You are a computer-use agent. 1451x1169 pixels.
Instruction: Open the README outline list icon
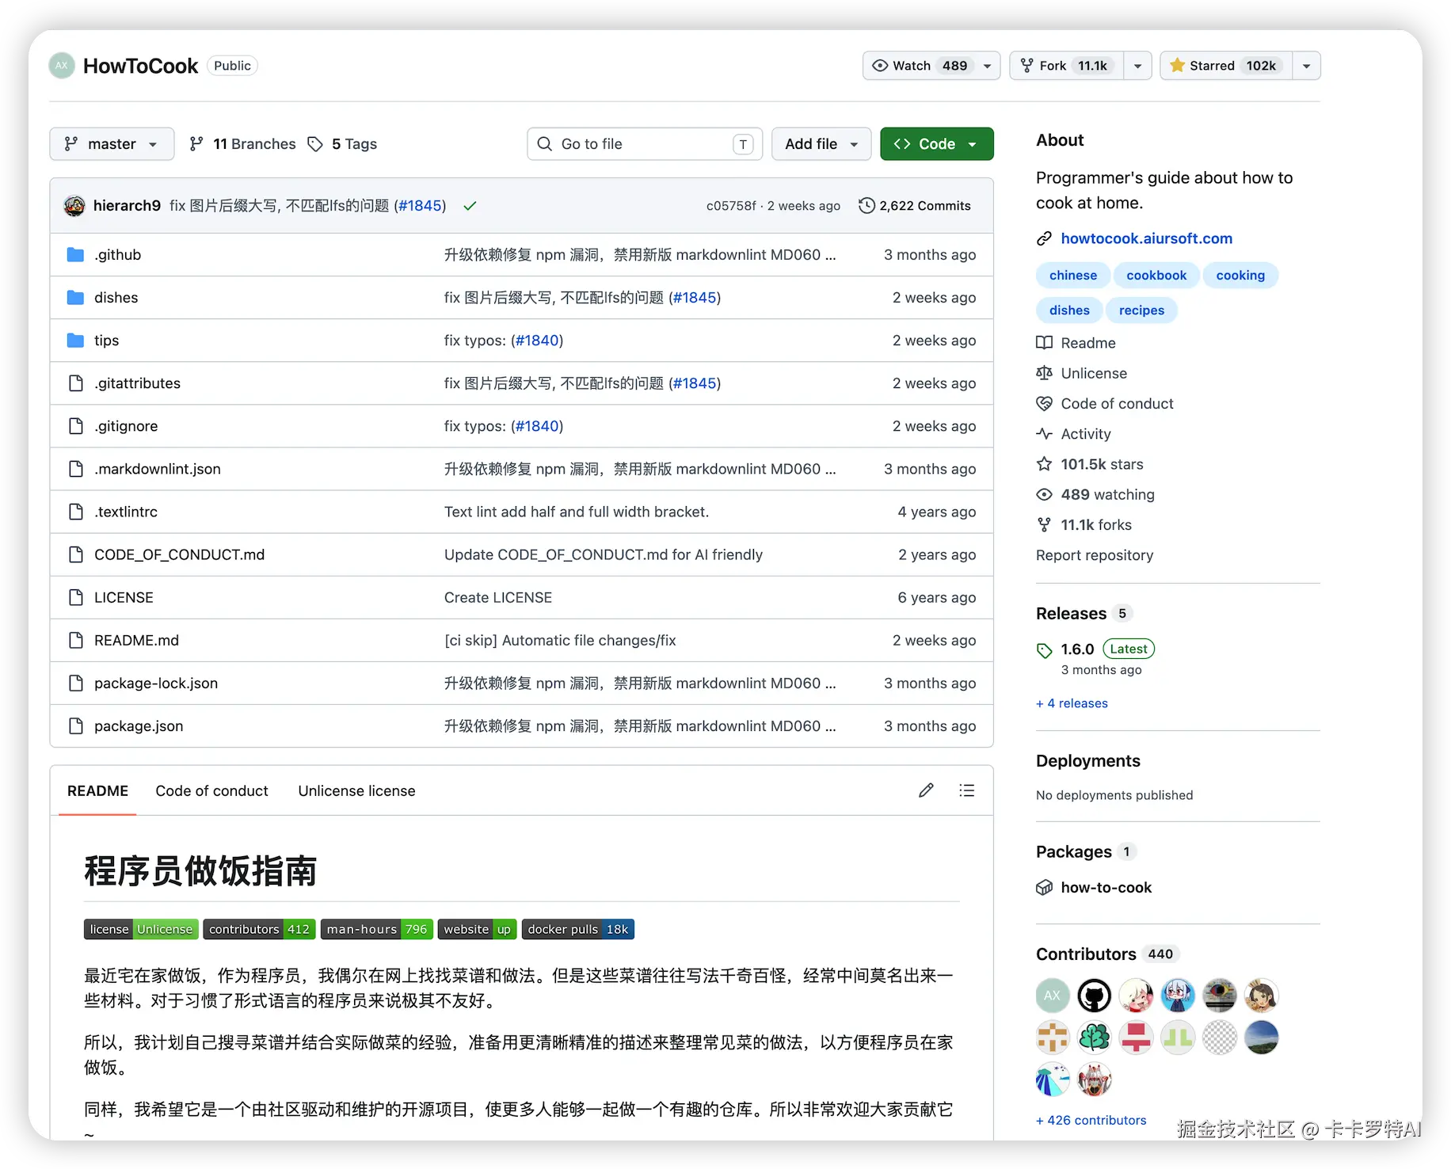click(966, 790)
